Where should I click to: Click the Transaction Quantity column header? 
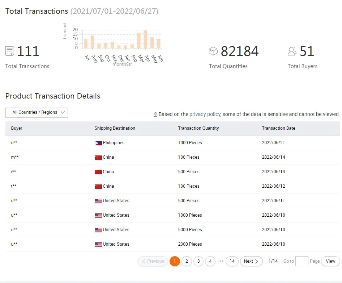tap(198, 128)
